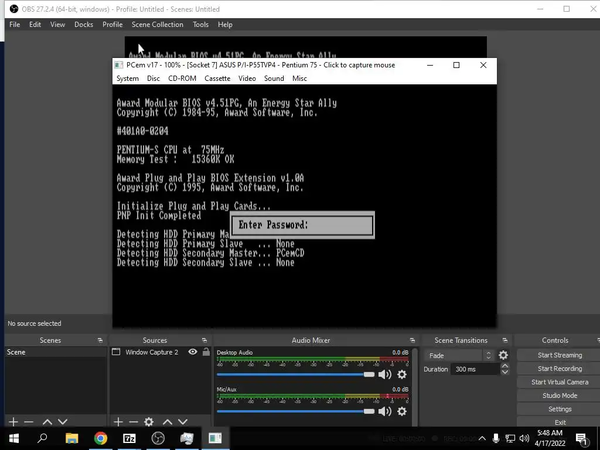Open OBS Profile menu
This screenshot has height=450, width=600.
tap(112, 25)
